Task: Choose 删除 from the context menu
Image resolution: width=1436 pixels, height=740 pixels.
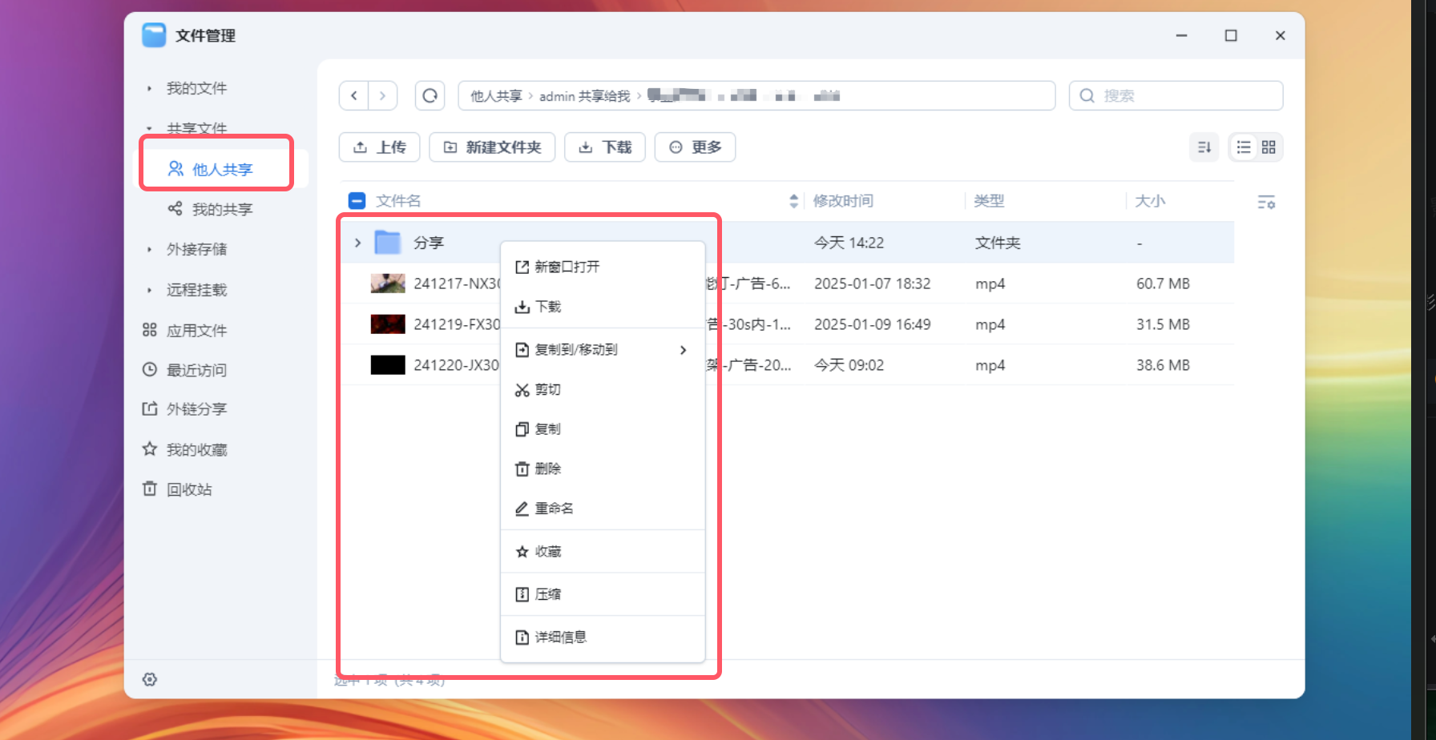Action: [603, 469]
